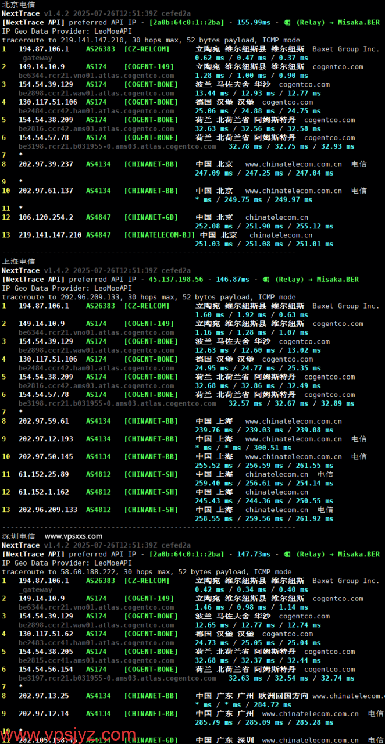Viewport: 385px width, 744px height.
Task: Click hop 5 IP 154.54.38.205
Action: click(46, 652)
